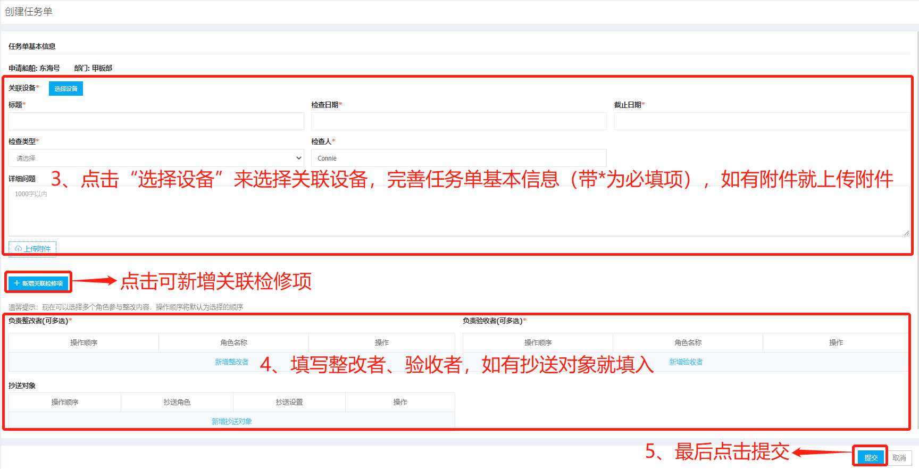Click the 任务单基本信息 section heading

(x=32, y=46)
